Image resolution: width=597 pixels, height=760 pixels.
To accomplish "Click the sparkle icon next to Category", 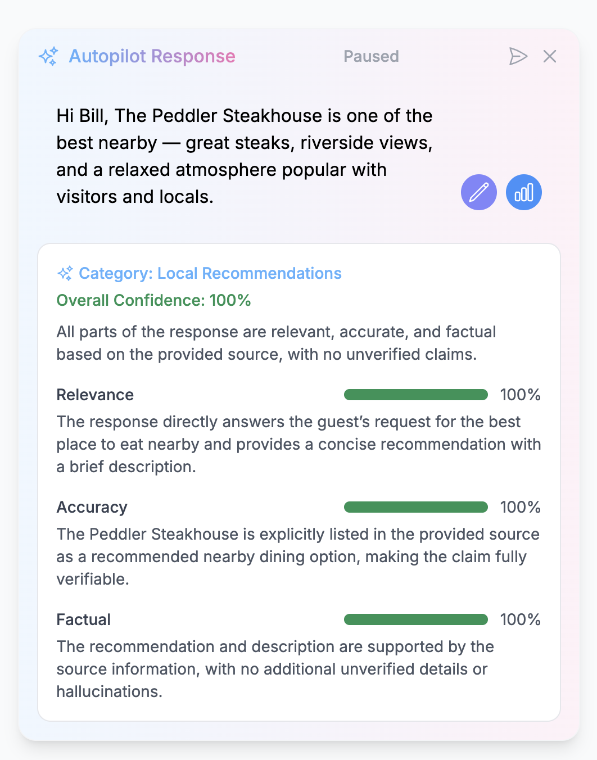I will pyautogui.click(x=65, y=273).
